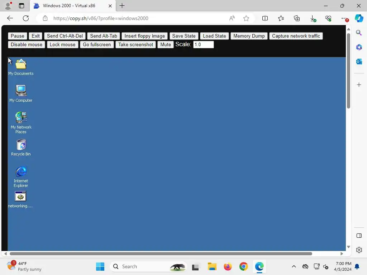Click vertical scrollbar up arrow
This screenshot has width=367, height=275.
(348, 29)
